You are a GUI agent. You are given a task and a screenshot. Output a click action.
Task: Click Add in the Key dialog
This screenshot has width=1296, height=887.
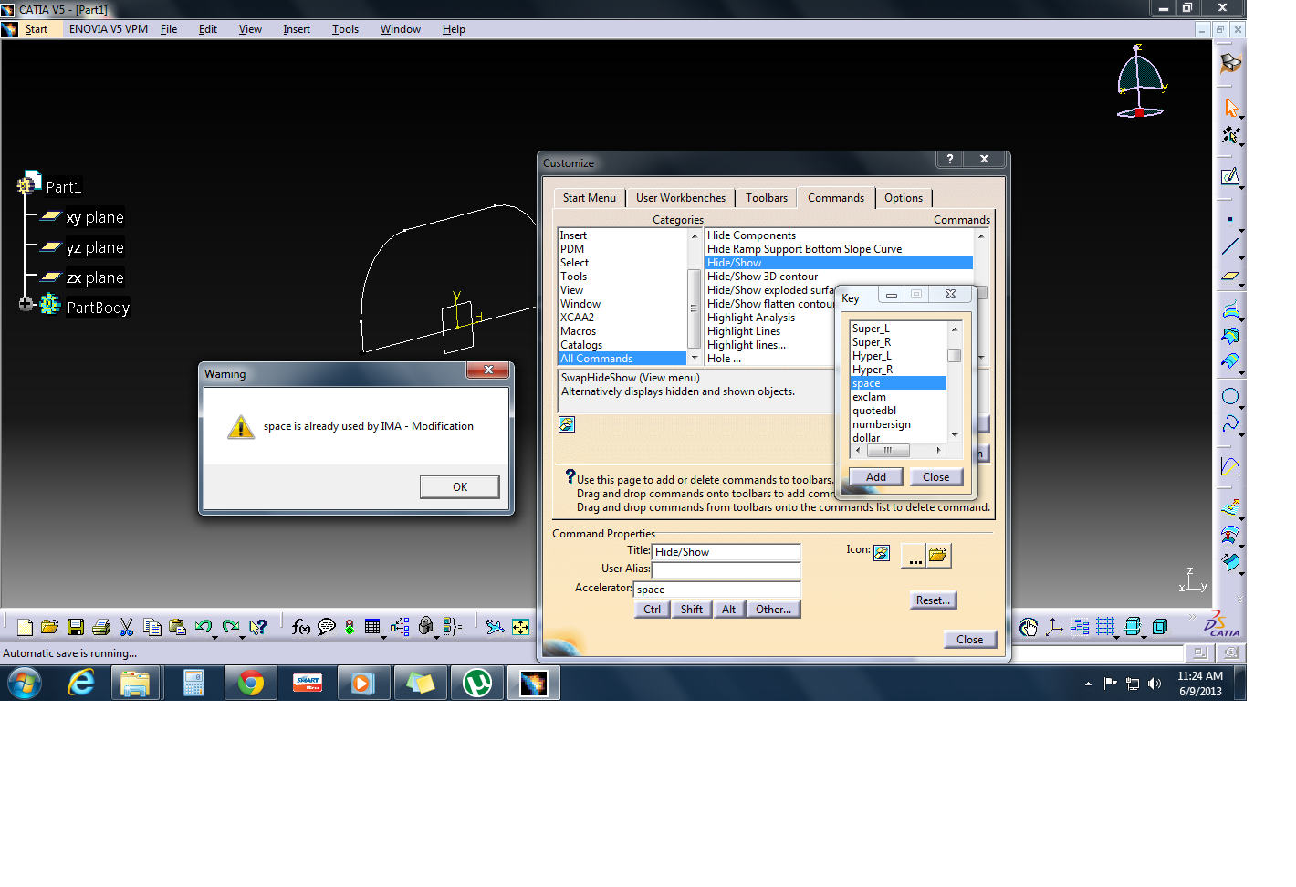pos(876,477)
